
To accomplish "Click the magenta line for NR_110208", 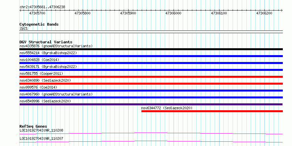I will click(x=151, y=133).
